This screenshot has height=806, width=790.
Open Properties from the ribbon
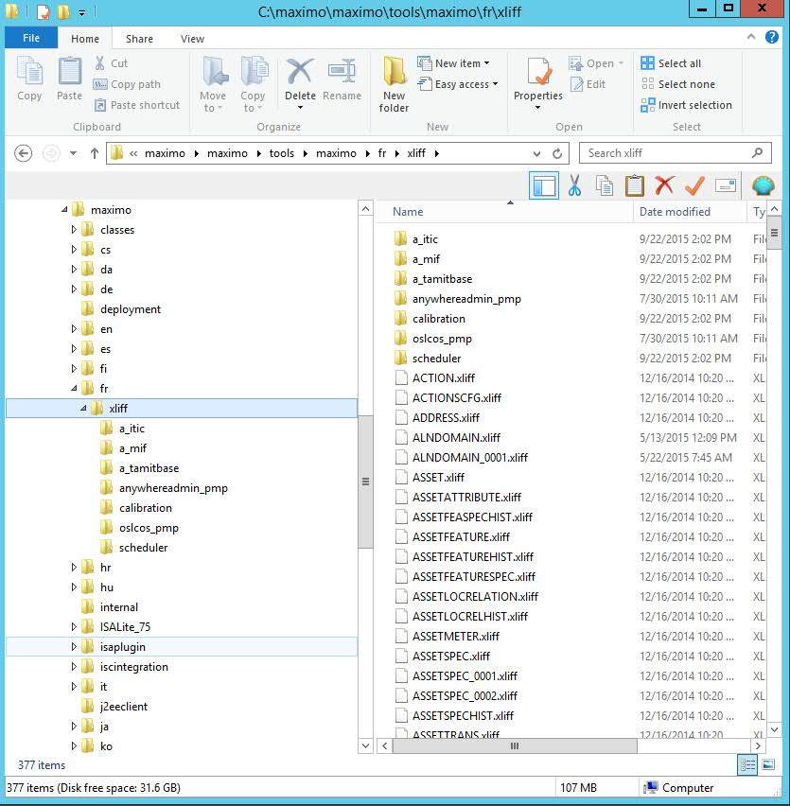(x=538, y=83)
